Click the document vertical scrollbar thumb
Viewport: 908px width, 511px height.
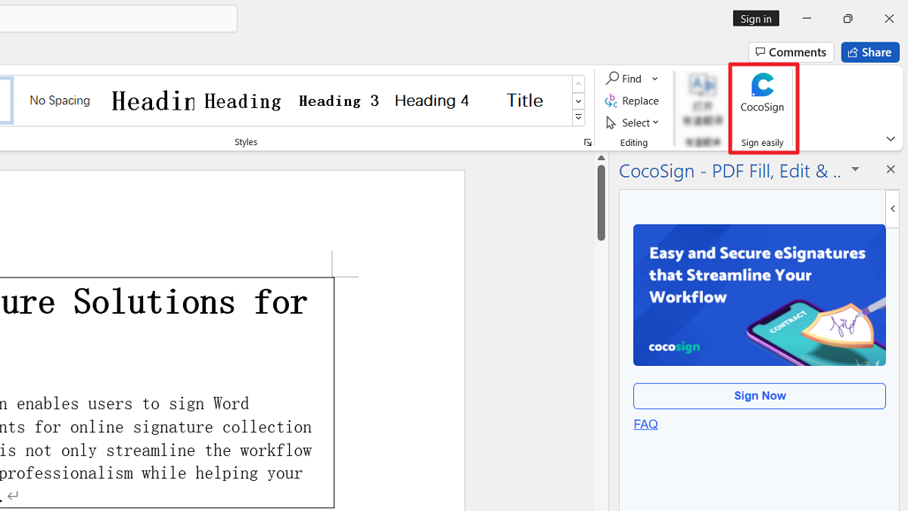pos(602,203)
